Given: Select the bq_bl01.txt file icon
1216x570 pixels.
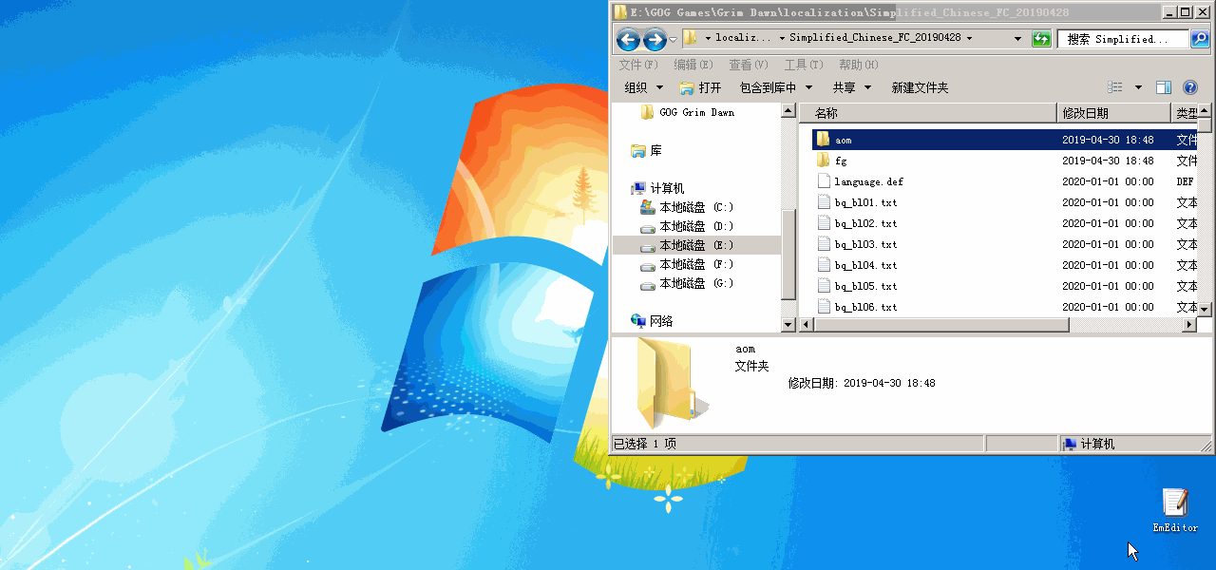Looking at the screenshot, I should pos(824,202).
